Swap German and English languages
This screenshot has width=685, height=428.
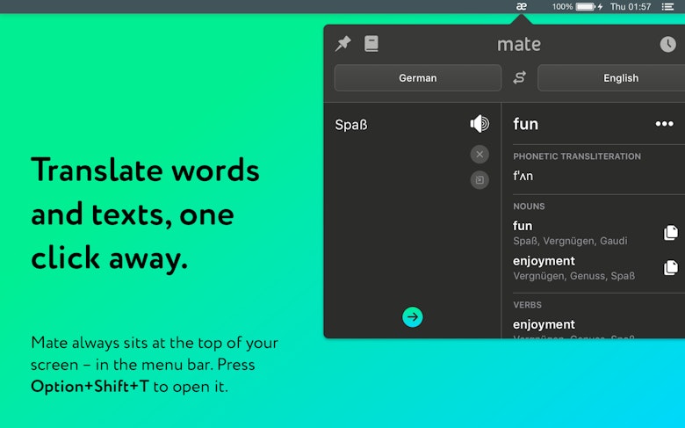(x=519, y=78)
